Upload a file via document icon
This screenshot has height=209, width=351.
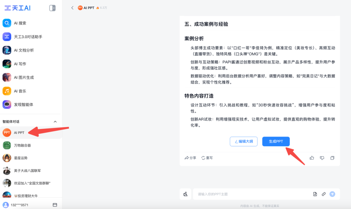[315, 194]
